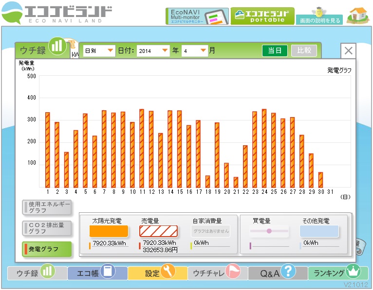Click the bar for day 11
373x290 pixels.
click(142, 148)
